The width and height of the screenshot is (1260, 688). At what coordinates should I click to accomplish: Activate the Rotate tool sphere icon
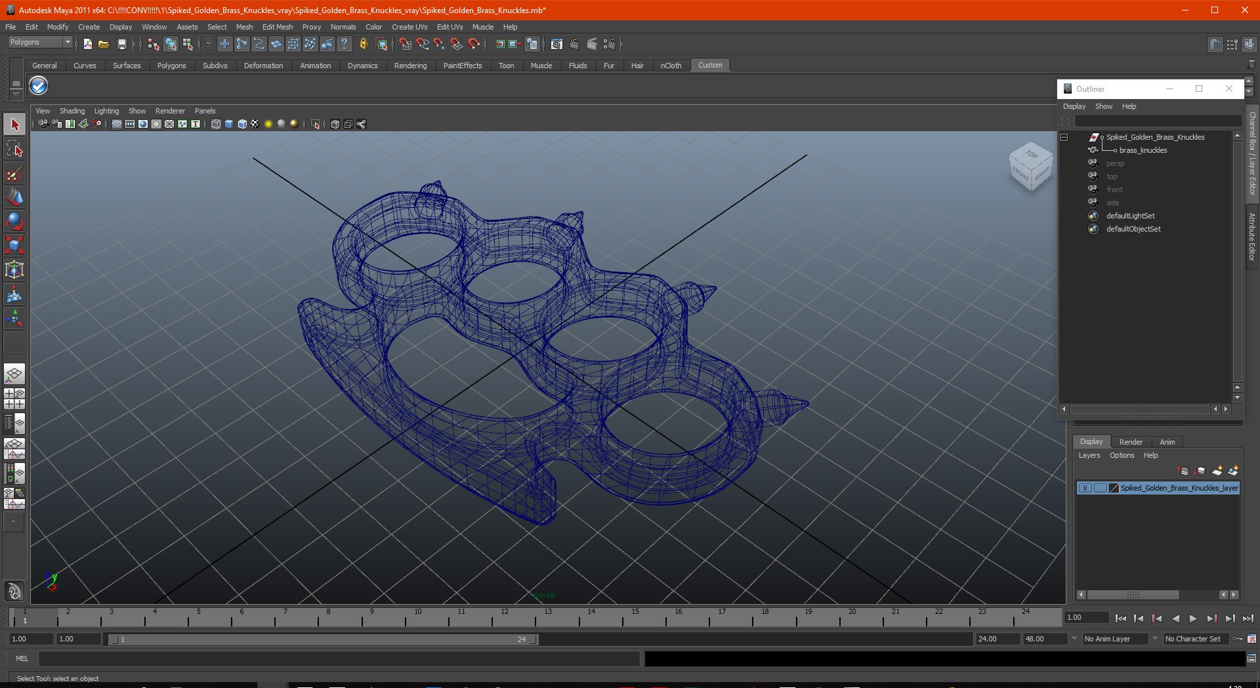pyautogui.click(x=14, y=222)
